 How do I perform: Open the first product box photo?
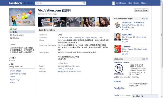pyautogui.click(x=45, y=22)
